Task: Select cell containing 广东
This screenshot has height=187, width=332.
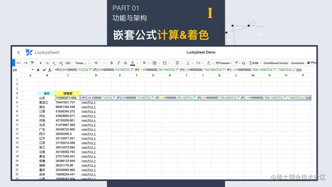Action: [x=47, y=129]
